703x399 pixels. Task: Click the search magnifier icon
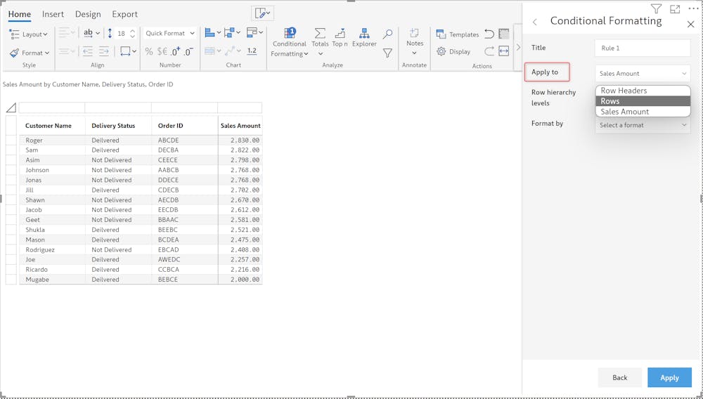387,34
